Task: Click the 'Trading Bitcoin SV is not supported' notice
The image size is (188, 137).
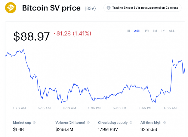Action: click(x=143, y=8)
